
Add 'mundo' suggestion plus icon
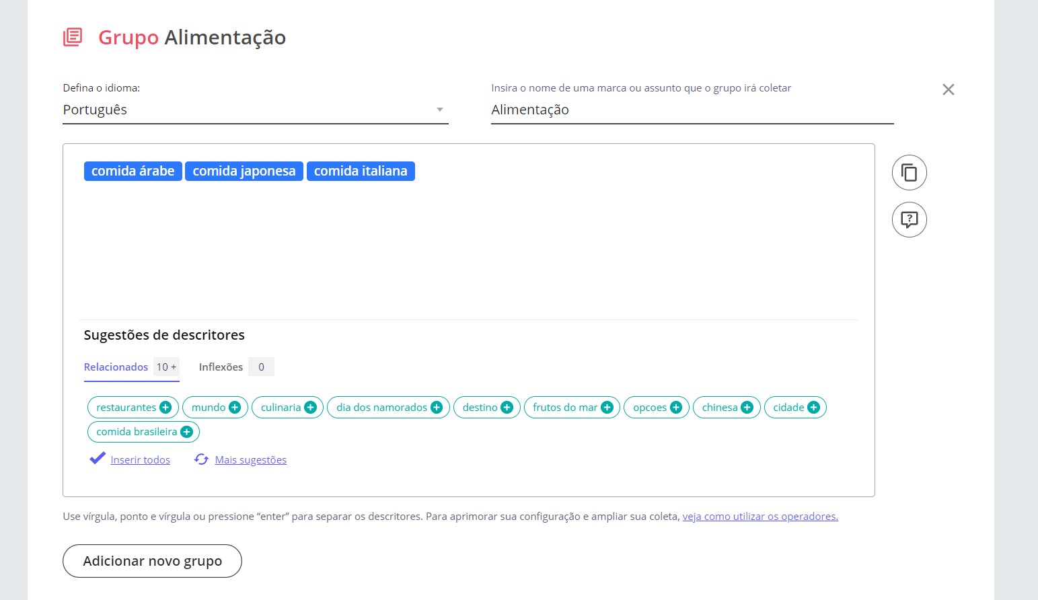(235, 408)
